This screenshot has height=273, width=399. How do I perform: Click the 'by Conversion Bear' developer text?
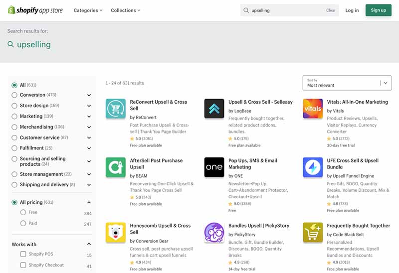pyautogui.click(x=149, y=241)
